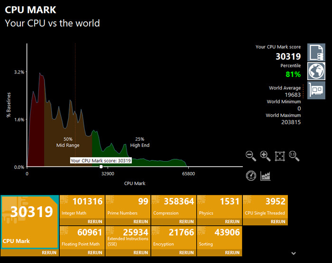Rerun the Integer Math test
The width and height of the screenshot is (332, 263).
pos(95,221)
